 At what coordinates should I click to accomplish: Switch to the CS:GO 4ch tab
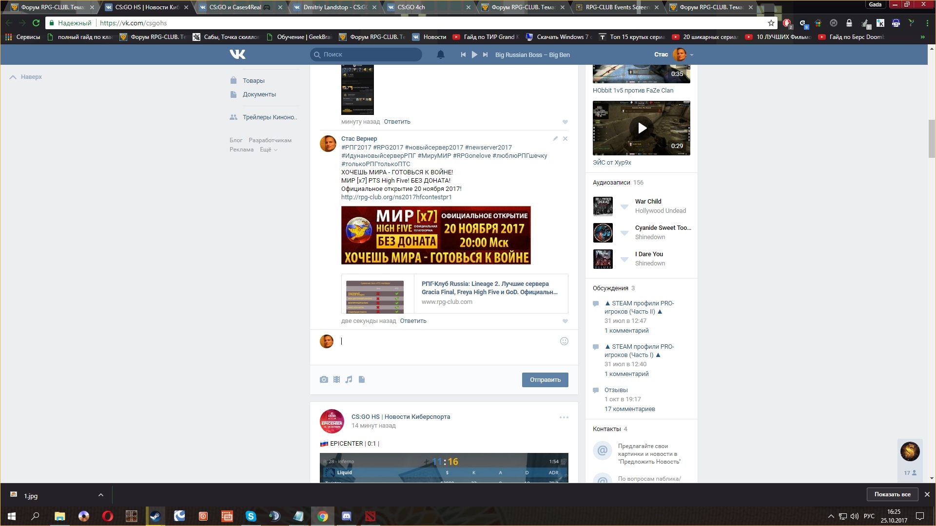[x=411, y=7]
